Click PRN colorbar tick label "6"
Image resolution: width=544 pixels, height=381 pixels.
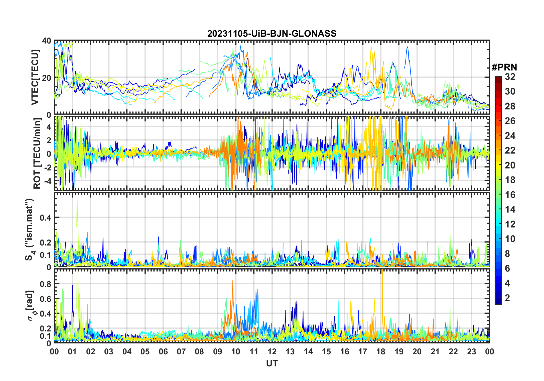pyautogui.click(x=507, y=268)
